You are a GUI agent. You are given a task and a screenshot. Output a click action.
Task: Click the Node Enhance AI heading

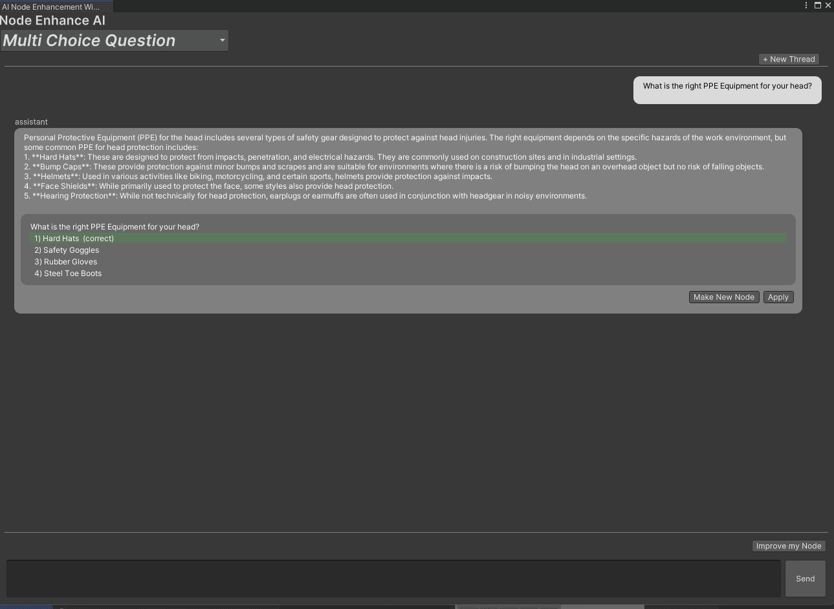pyautogui.click(x=52, y=20)
